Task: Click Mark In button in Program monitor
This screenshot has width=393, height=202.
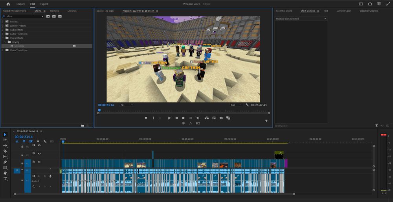Action: pos(153,118)
